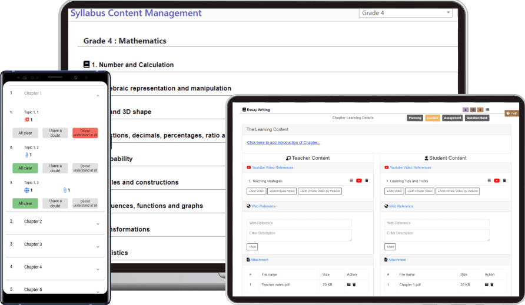Viewport: 525px width, 305px height.
Task: Click the Essay Writing book icon on tablet
Action: point(244,109)
